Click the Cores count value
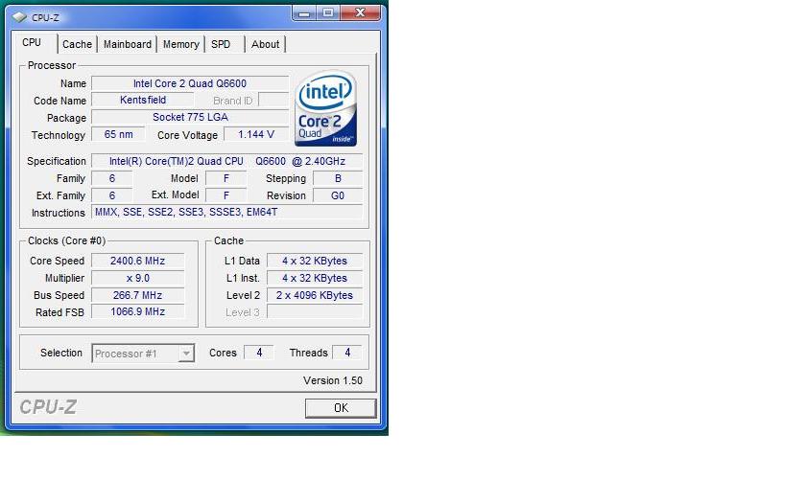 [259, 353]
